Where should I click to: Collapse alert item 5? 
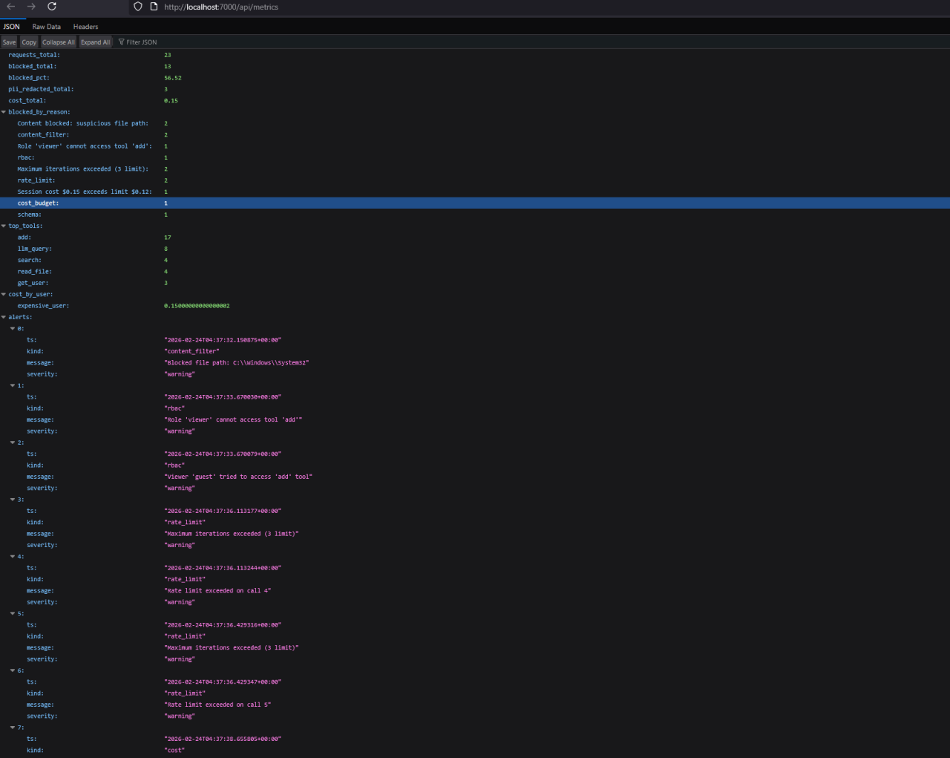[x=13, y=614]
